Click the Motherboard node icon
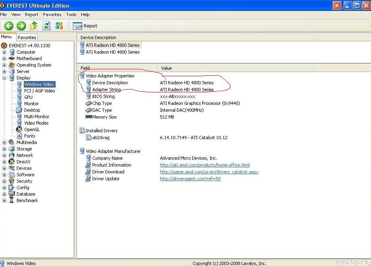The height and width of the screenshot is (267, 371). tap(12, 58)
